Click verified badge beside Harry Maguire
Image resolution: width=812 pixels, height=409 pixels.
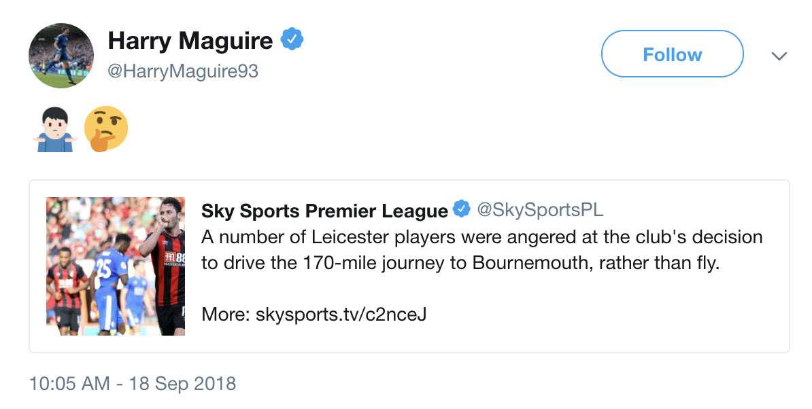pos(292,40)
